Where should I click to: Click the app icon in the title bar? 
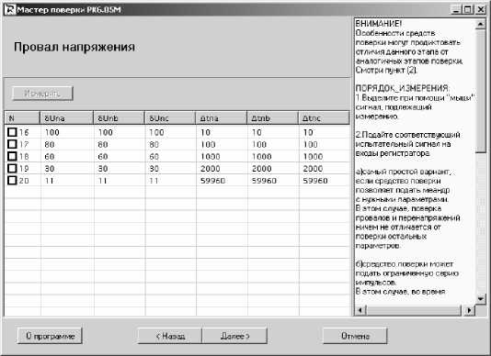point(10,10)
